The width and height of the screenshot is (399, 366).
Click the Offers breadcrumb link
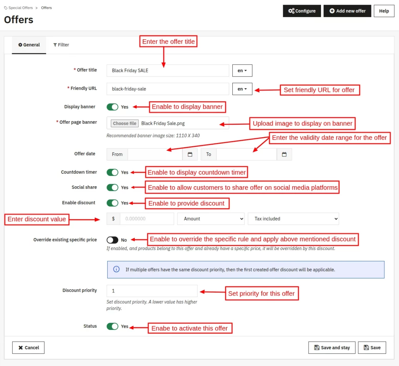pos(46,8)
